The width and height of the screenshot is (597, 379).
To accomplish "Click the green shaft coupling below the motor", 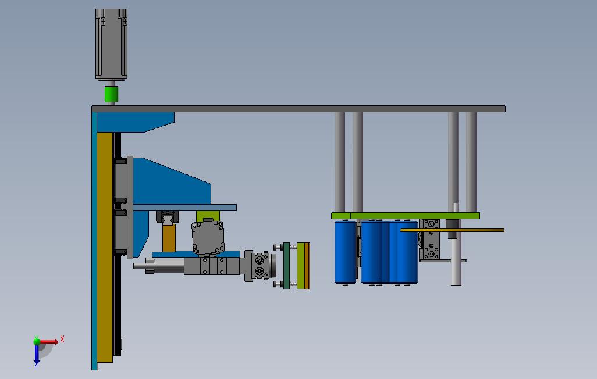I will pos(111,94).
